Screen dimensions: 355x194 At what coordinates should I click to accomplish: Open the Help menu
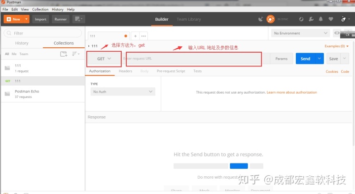point(71,9)
